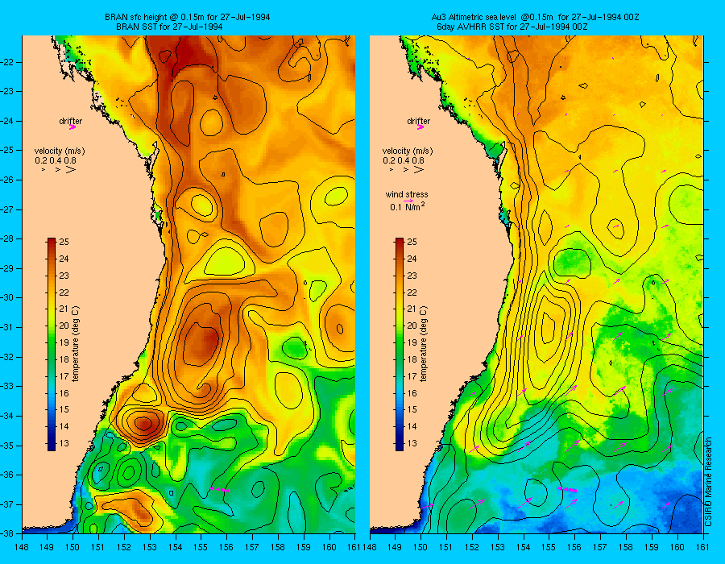Click the '25' label on BRAN colorbar
725x564 pixels.
[x=64, y=242]
